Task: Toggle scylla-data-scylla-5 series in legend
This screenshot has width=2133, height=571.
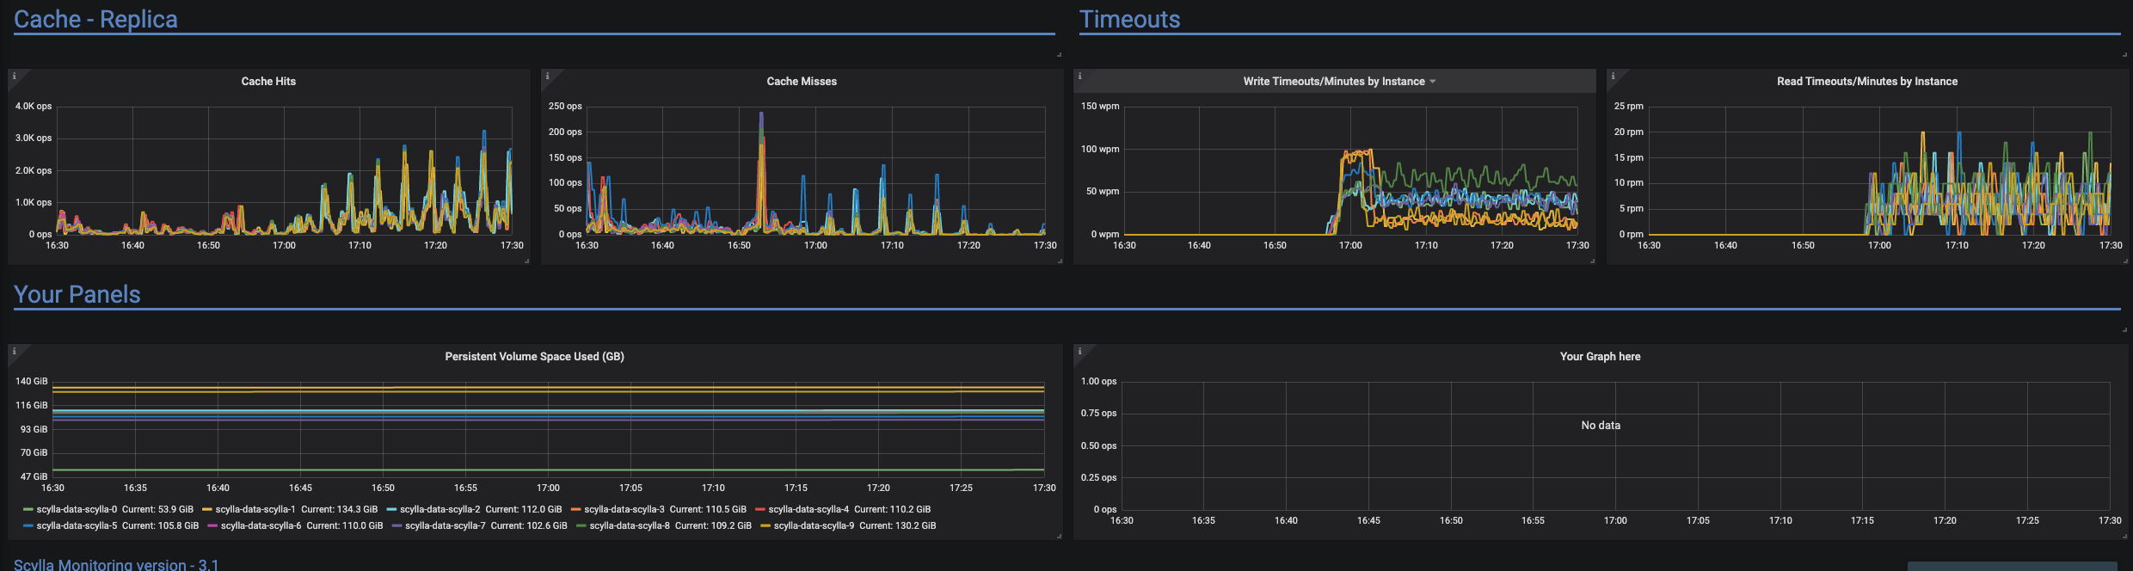Action: tap(77, 525)
